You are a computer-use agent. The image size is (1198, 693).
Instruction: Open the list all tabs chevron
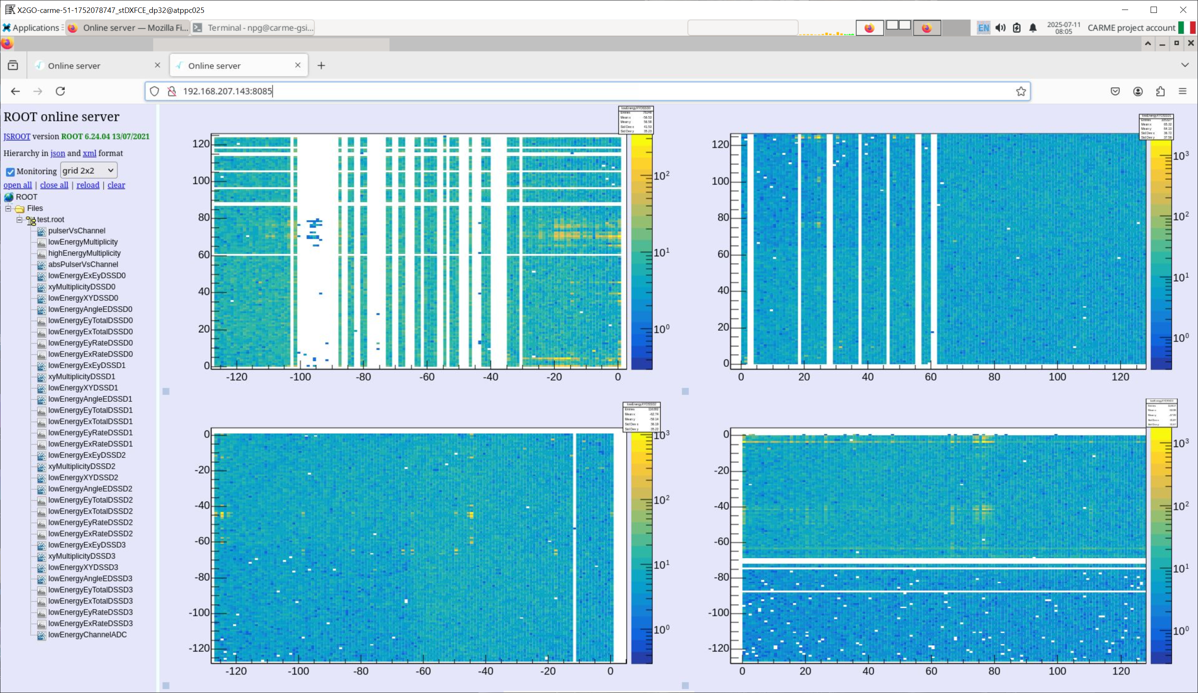tap(1185, 65)
